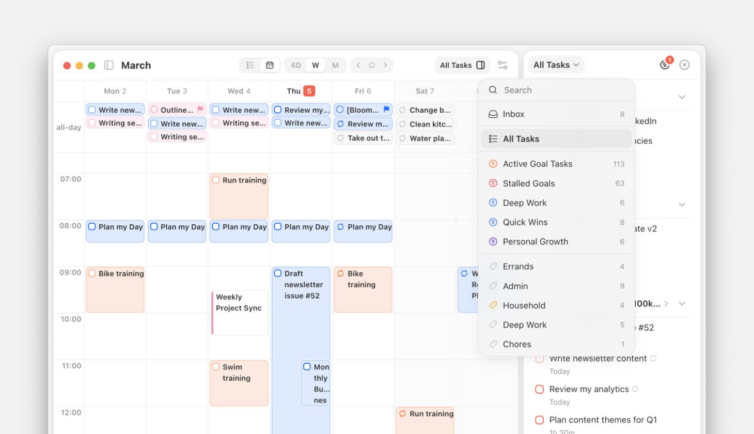Click the Active Goal Tasks orange icon
This screenshot has height=434, width=754.
click(x=493, y=164)
